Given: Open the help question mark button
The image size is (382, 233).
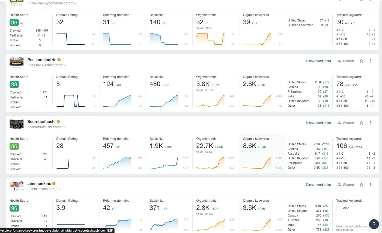Looking at the screenshot, I should (x=374, y=225).
